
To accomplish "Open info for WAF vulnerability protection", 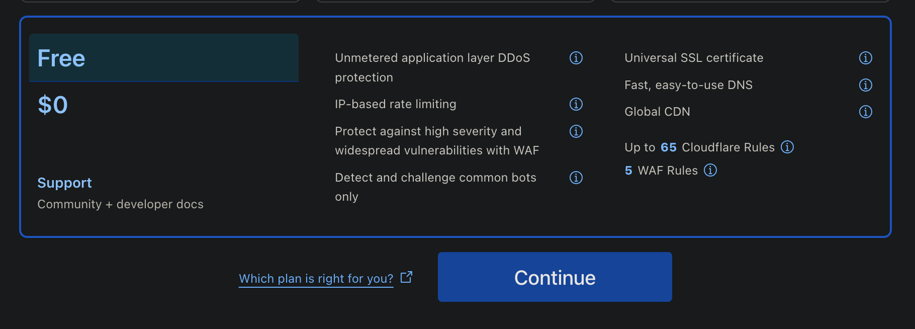I will (576, 131).
